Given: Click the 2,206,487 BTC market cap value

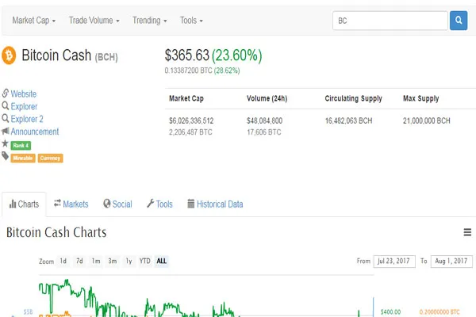Looking at the screenshot, I should pyautogui.click(x=190, y=132).
